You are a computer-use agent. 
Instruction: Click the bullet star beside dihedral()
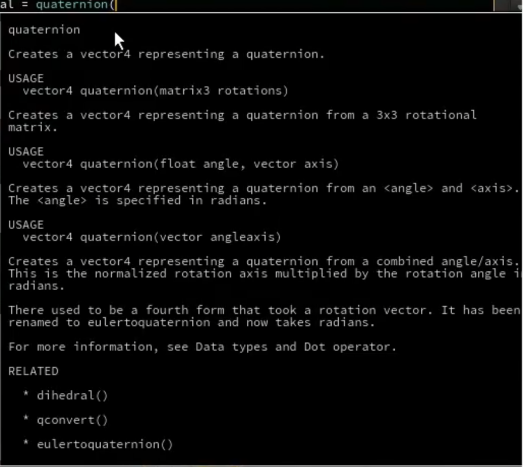point(25,395)
